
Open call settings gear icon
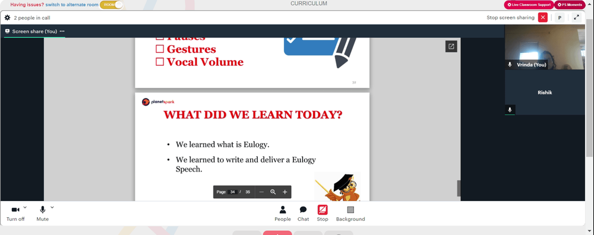7,17
